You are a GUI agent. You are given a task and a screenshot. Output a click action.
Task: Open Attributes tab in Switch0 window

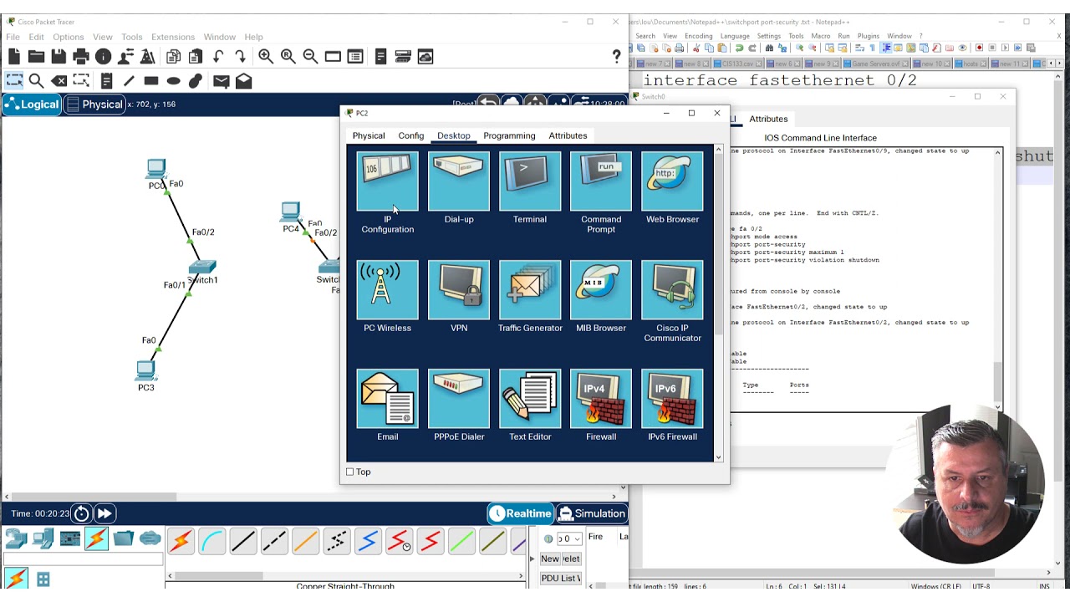coord(768,119)
